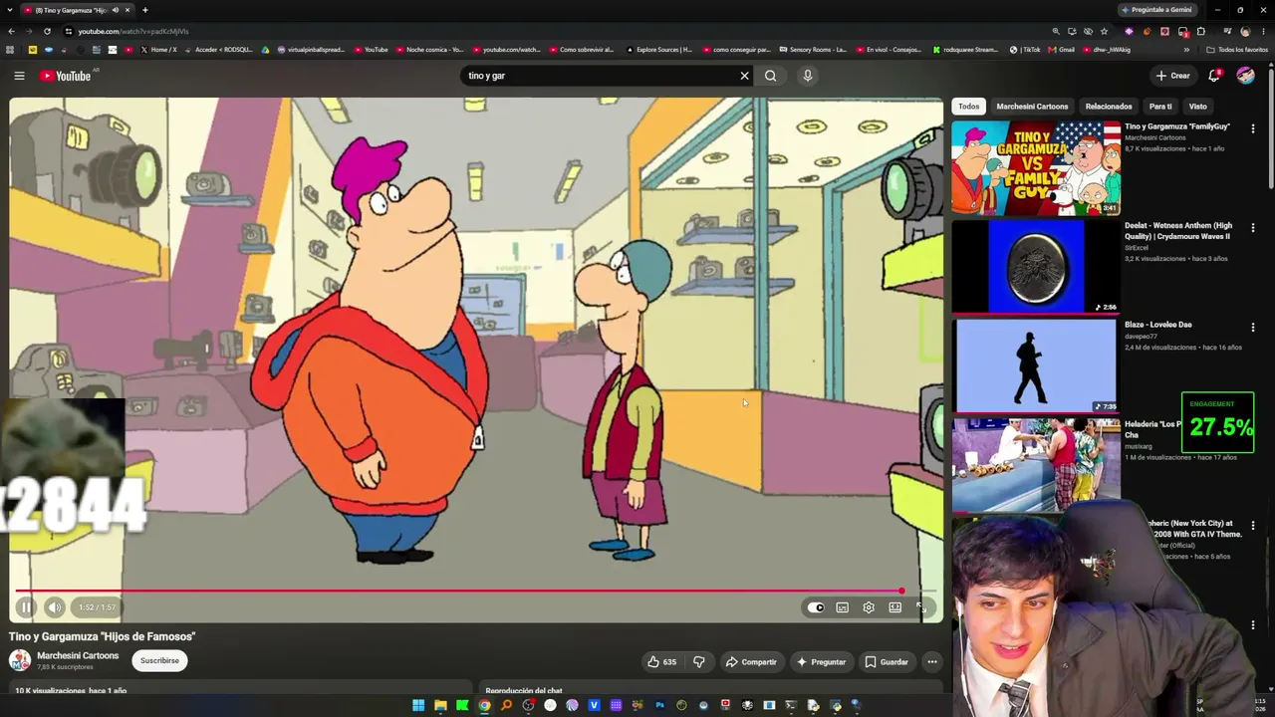Show hidden bookmarks with the chevron
This screenshot has width=1275, height=717.
tap(1186, 50)
